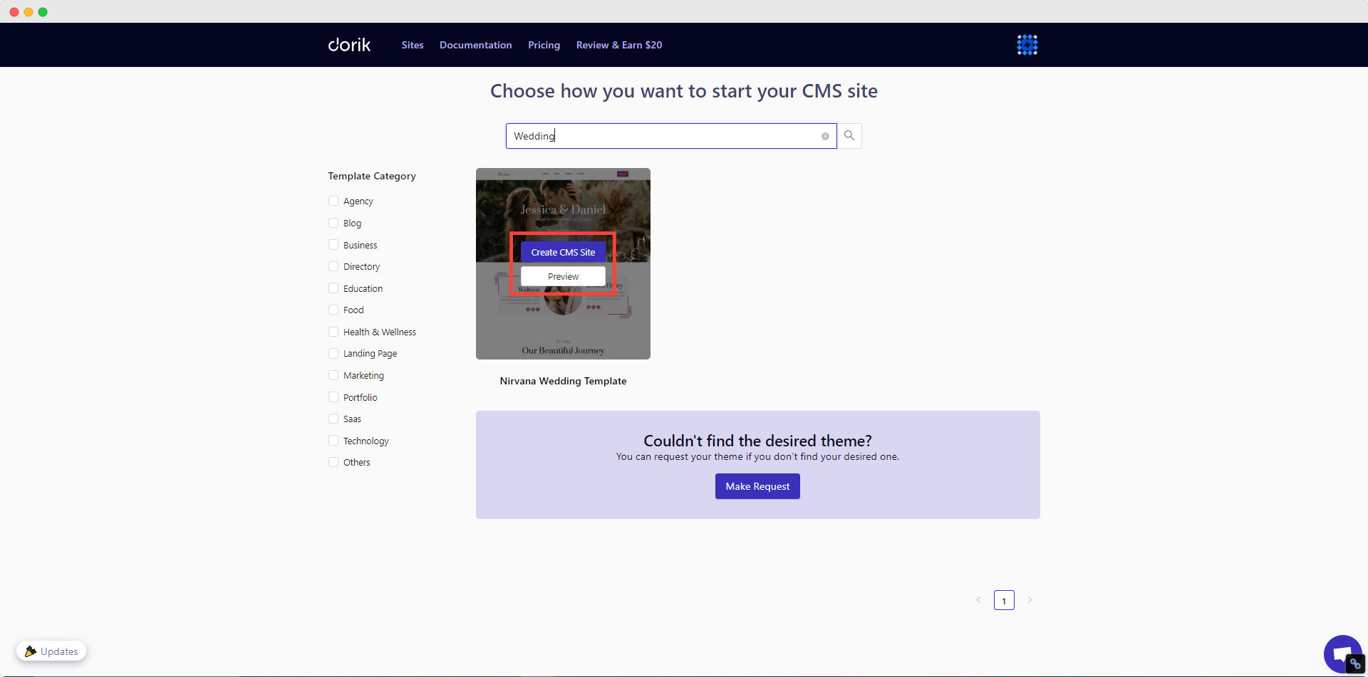The image size is (1368, 677).
Task: Open the chat support bubble
Action: coord(1342,653)
